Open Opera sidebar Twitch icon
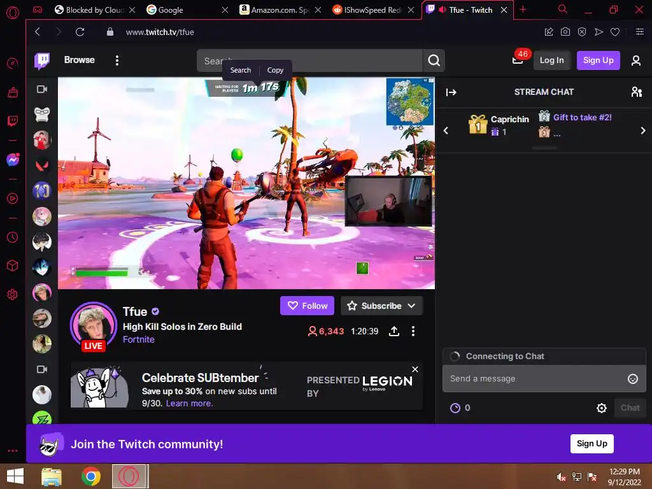Screen dimensions: 652x489 coord(13,121)
